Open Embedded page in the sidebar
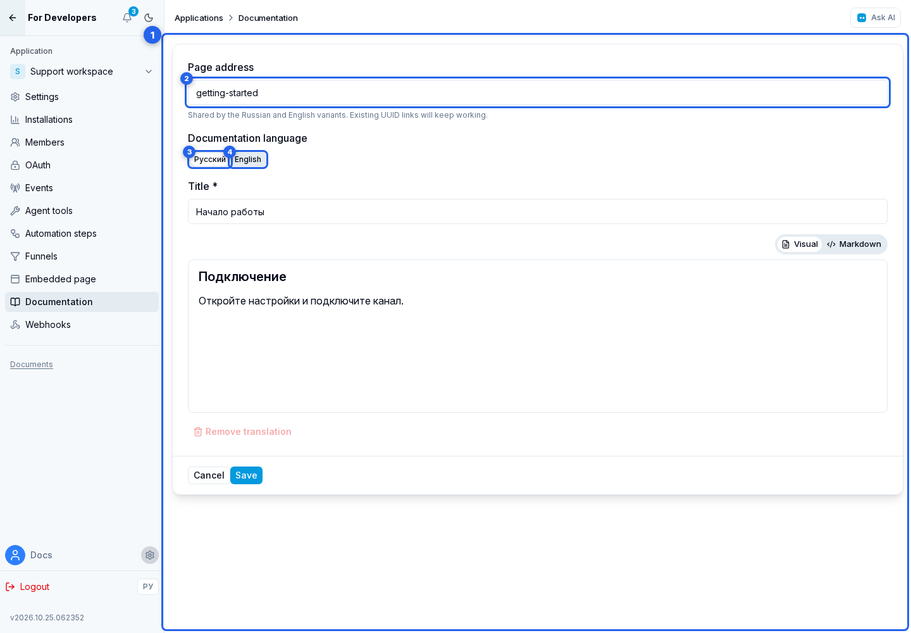911x633 pixels. pyautogui.click(x=82, y=279)
